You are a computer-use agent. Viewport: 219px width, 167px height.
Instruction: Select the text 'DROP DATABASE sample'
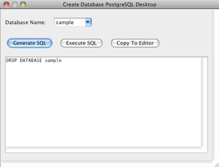(x=34, y=60)
